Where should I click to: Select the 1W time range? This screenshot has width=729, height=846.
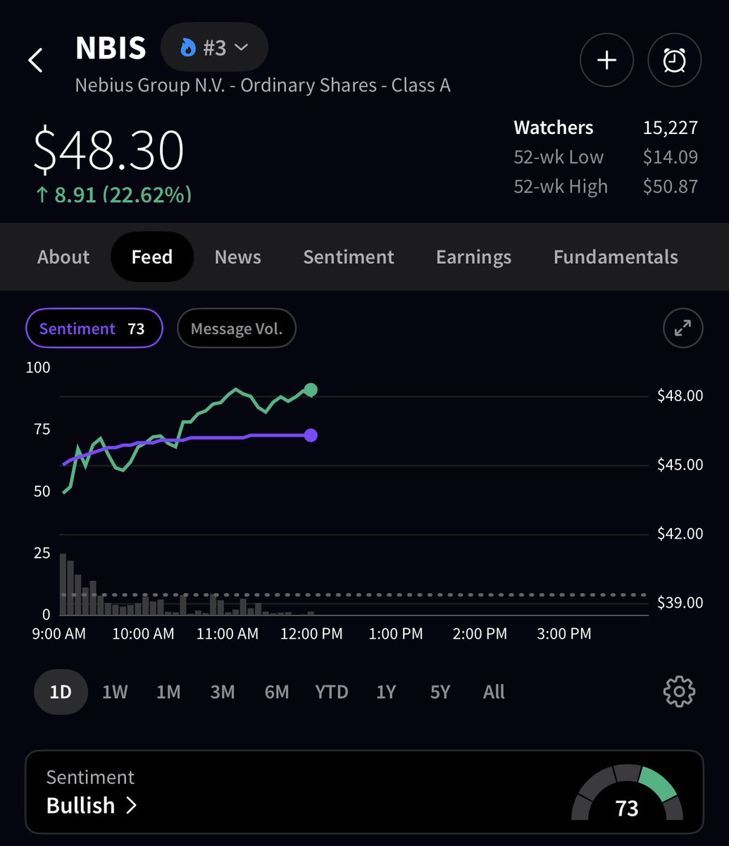click(x=115, y=692)
